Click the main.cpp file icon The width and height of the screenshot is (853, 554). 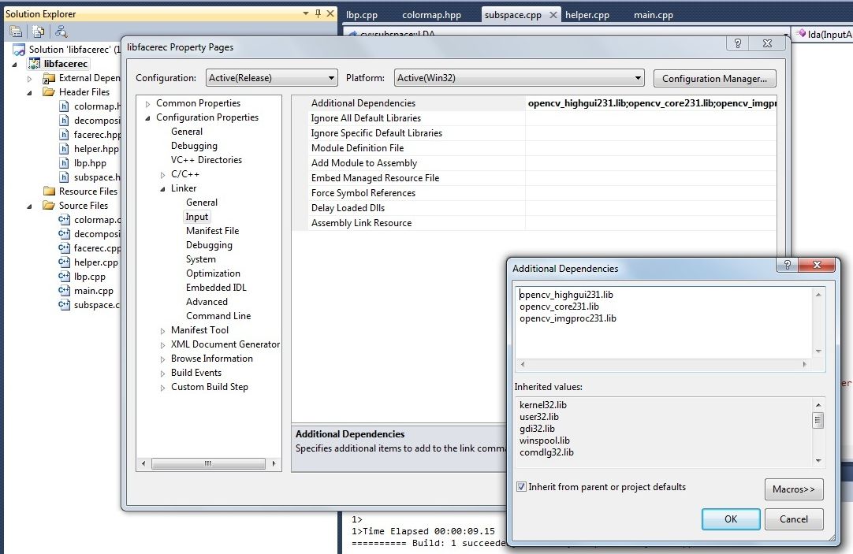point(64,290)
